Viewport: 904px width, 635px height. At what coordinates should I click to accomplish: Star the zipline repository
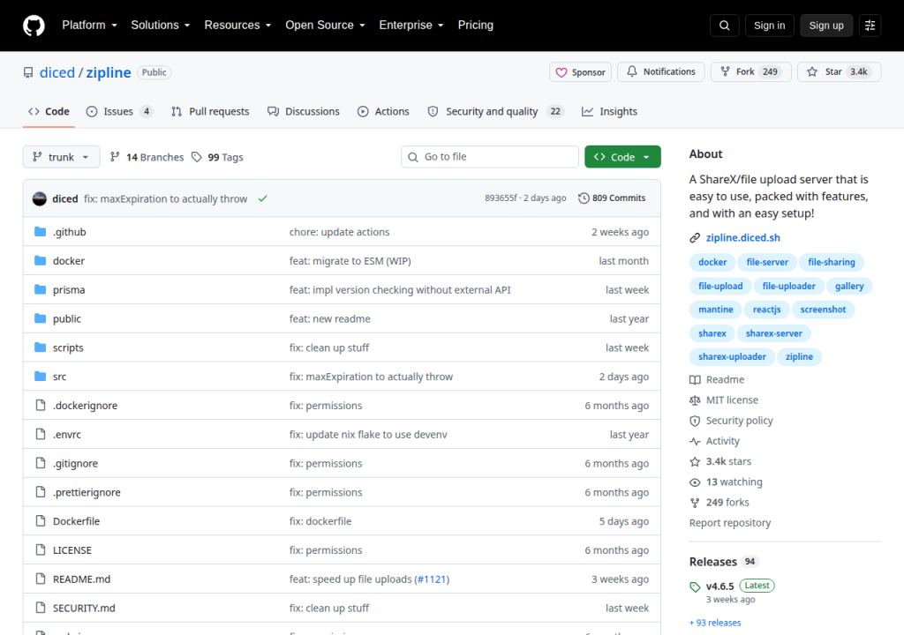click(x=839, y=71)
